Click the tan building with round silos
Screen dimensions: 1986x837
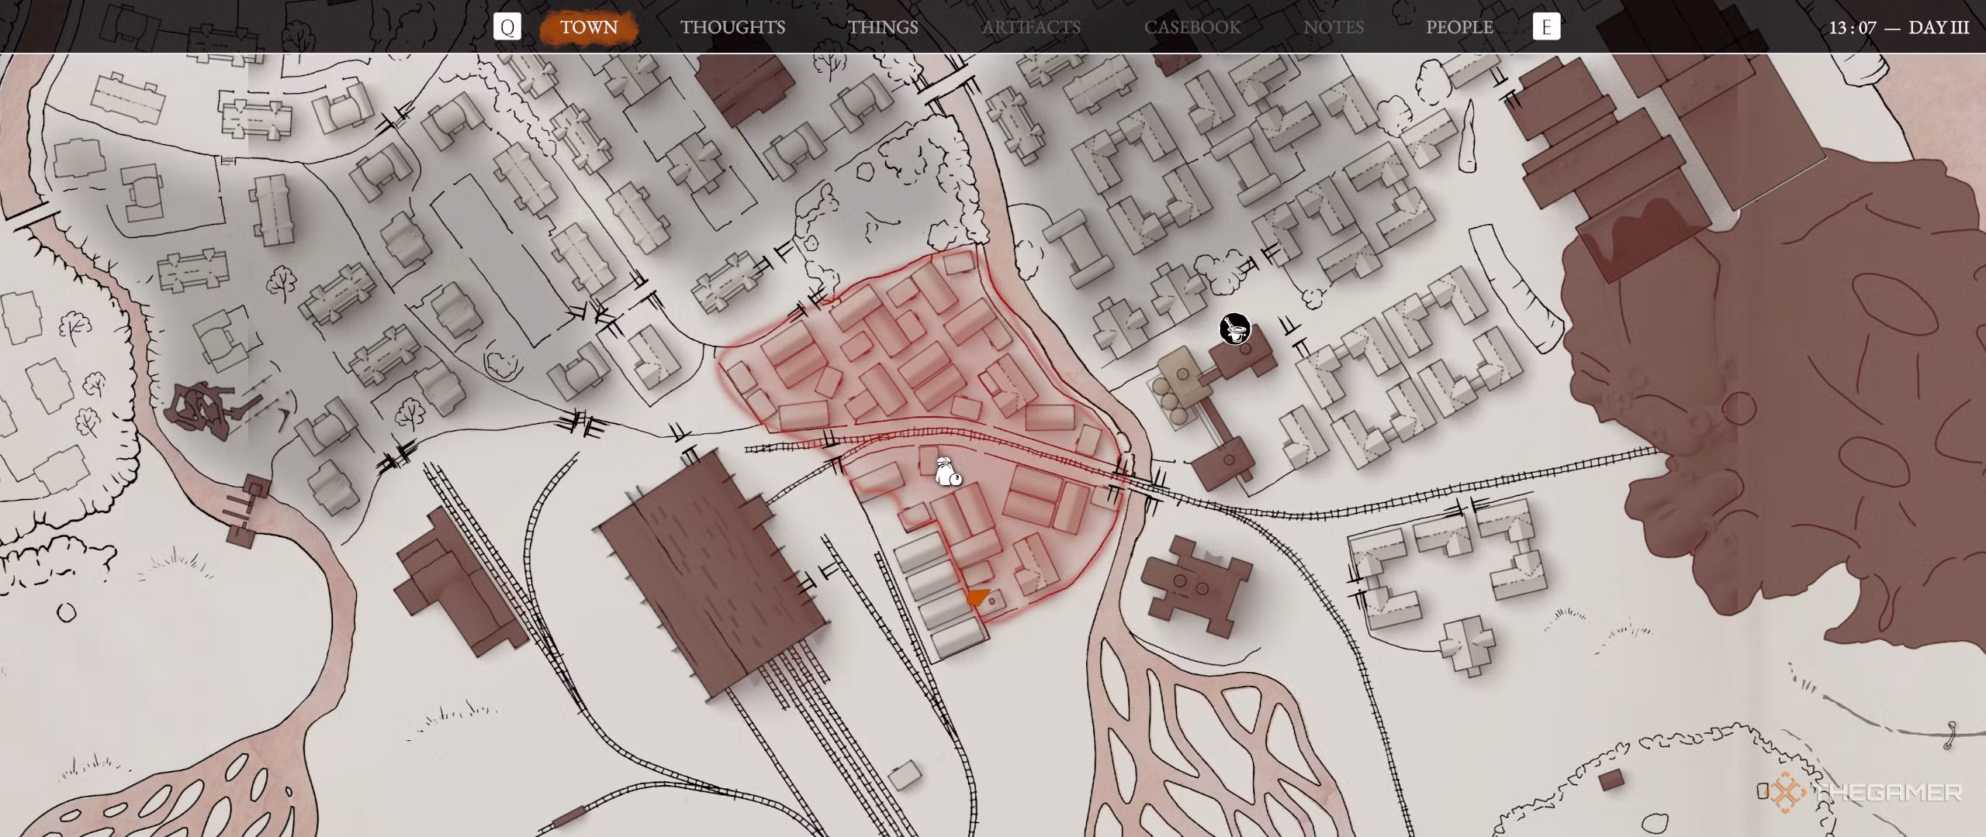tap(1182, 376)
